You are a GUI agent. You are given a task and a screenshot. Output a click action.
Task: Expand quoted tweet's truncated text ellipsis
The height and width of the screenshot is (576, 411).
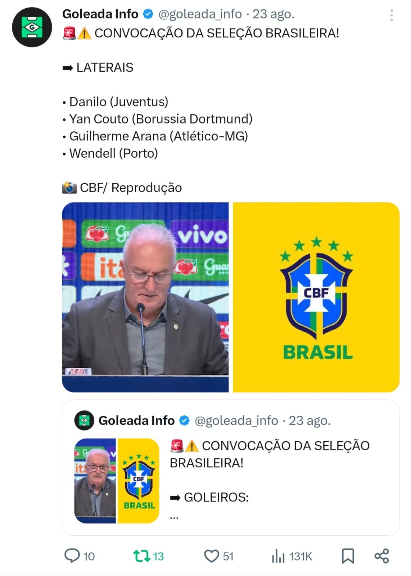click(x=174, y=517)
